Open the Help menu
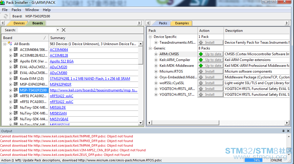Screen dimensions: 294x164 pos(47,10)
